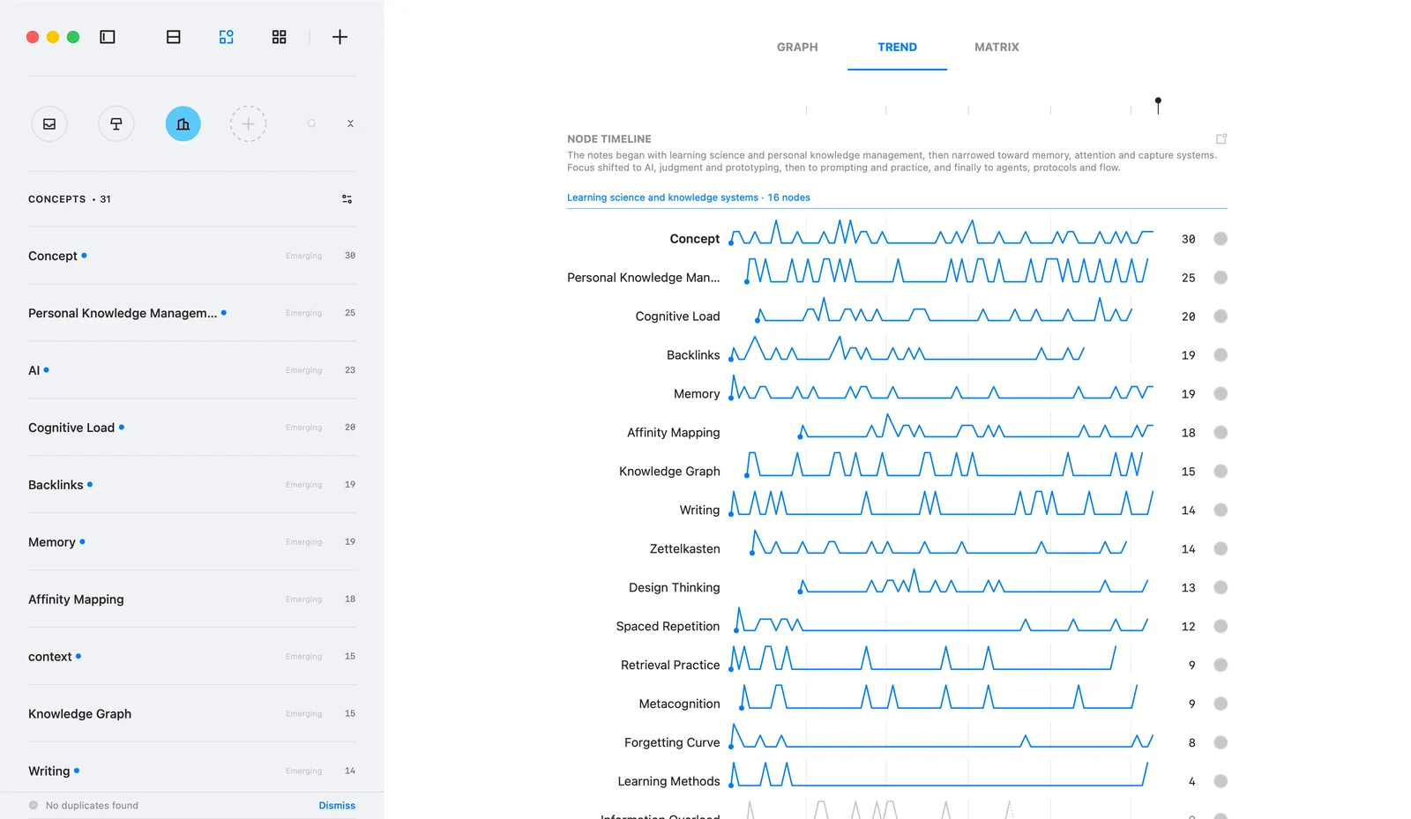The width and height of the screenshot is (1411, 819).
Task: Click the Metacognition trend label
Action: tap(679, 704)
